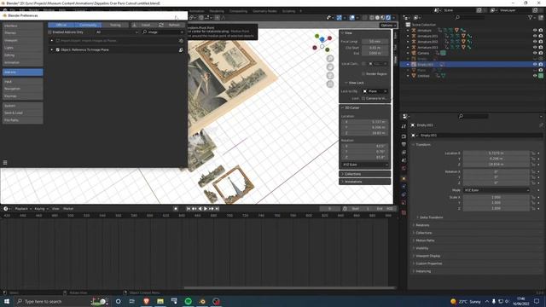Open object rotation Mode dropdown XYZ Euler

point(497,190)
